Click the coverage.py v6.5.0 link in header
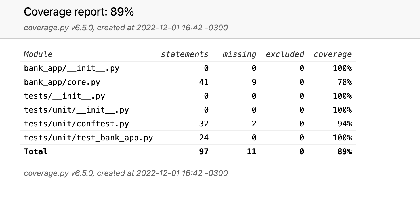420x207 pixels. pyautogui.click(x=58, y=28)
